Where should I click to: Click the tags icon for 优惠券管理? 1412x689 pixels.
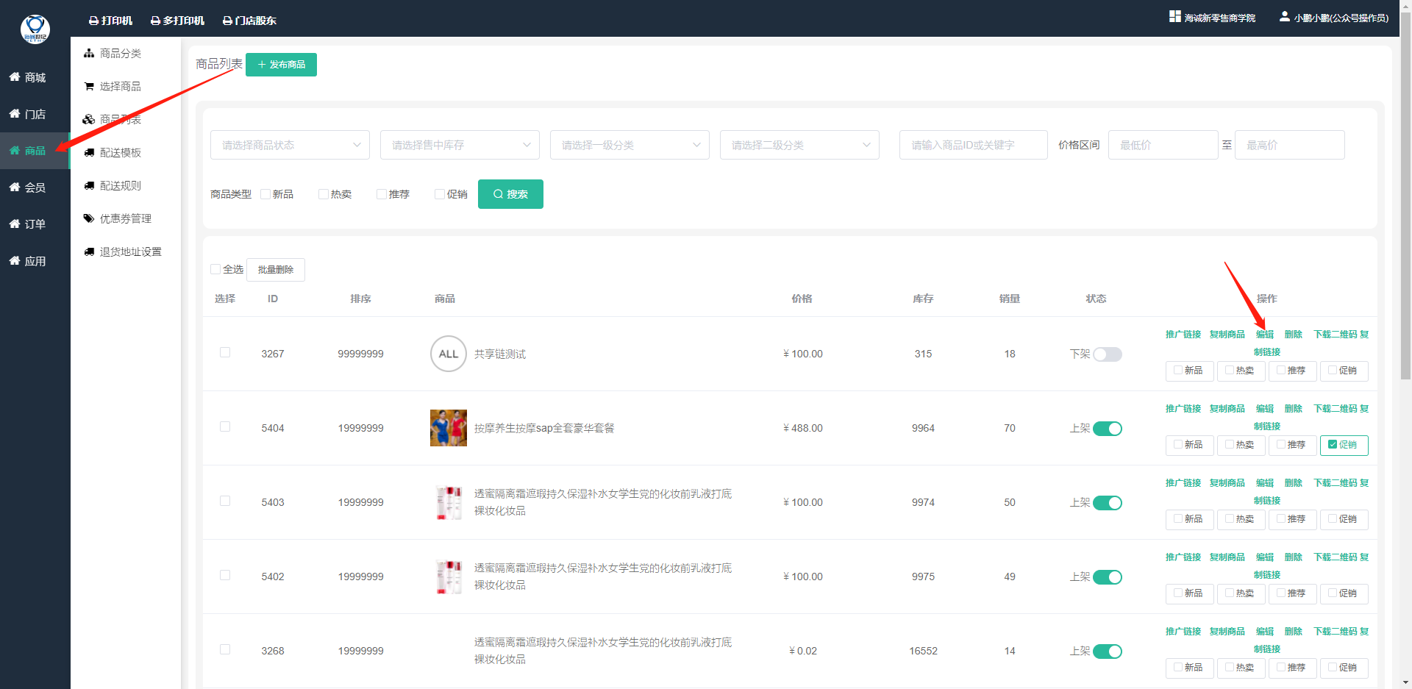click(89, 218)
